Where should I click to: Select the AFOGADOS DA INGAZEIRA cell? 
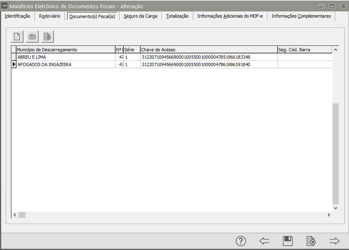[x=66, y=64]
